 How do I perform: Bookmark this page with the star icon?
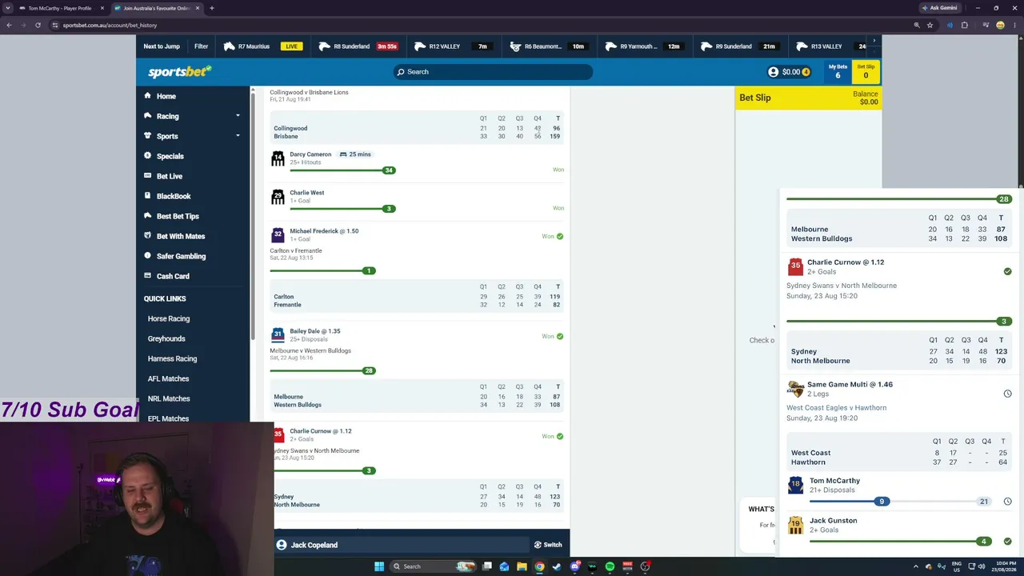coord(930,25)
